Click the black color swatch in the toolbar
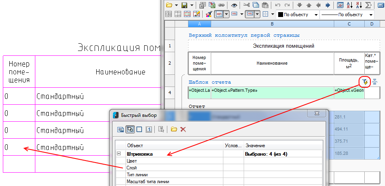Screen dimensions: 385x186 pos(280,15)
